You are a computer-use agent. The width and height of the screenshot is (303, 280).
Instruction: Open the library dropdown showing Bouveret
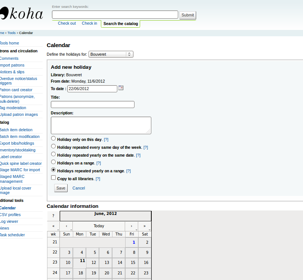(111, 54)
